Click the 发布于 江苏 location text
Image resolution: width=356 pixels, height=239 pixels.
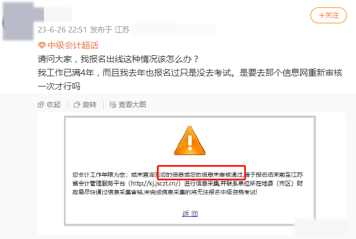[110, 30]
